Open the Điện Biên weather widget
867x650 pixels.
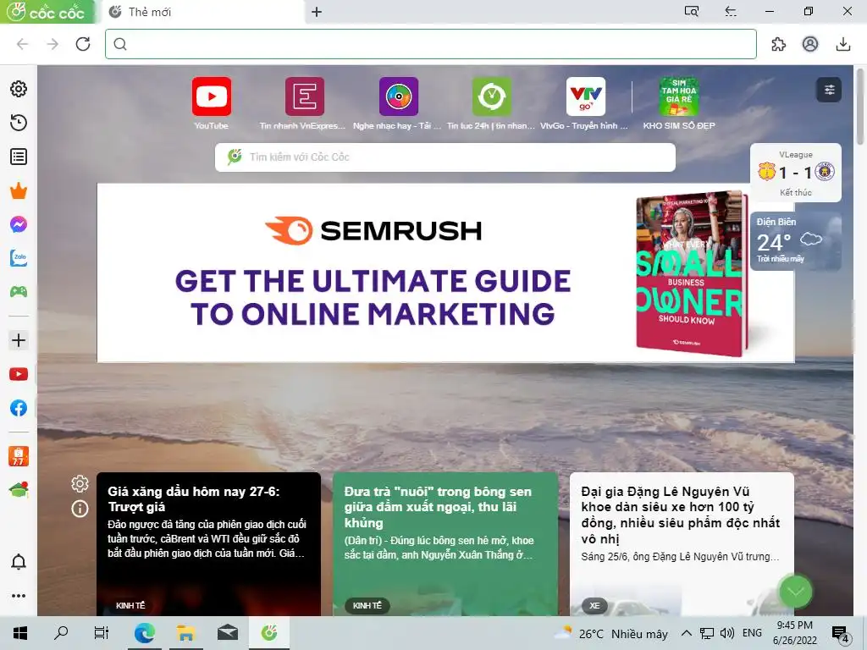(796, 241)
